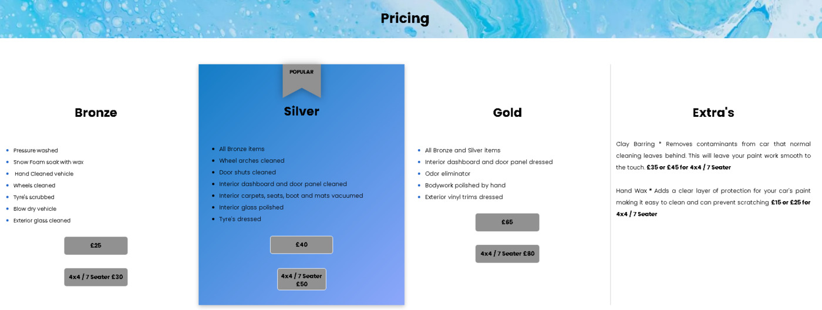This screenshot has height=310, width=822.
Task: Select the Silver £40 price button
Action: [301, 245]
